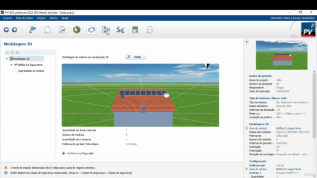Collapse the project overview panel arrow
Image resolution: width=317 pixels, height=178 pixels.
[x=247, y=42]
